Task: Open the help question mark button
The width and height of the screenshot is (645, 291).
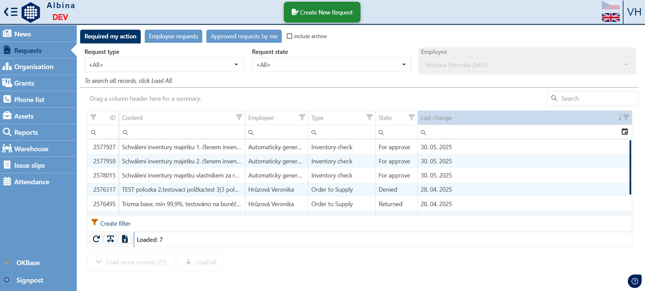Action: point(635,281)
